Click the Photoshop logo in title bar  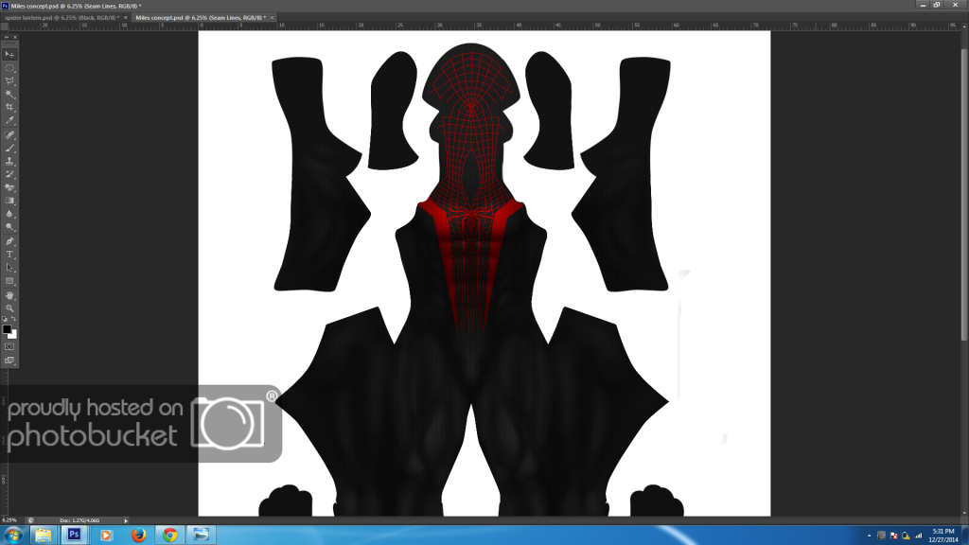[x=5, y=6]
